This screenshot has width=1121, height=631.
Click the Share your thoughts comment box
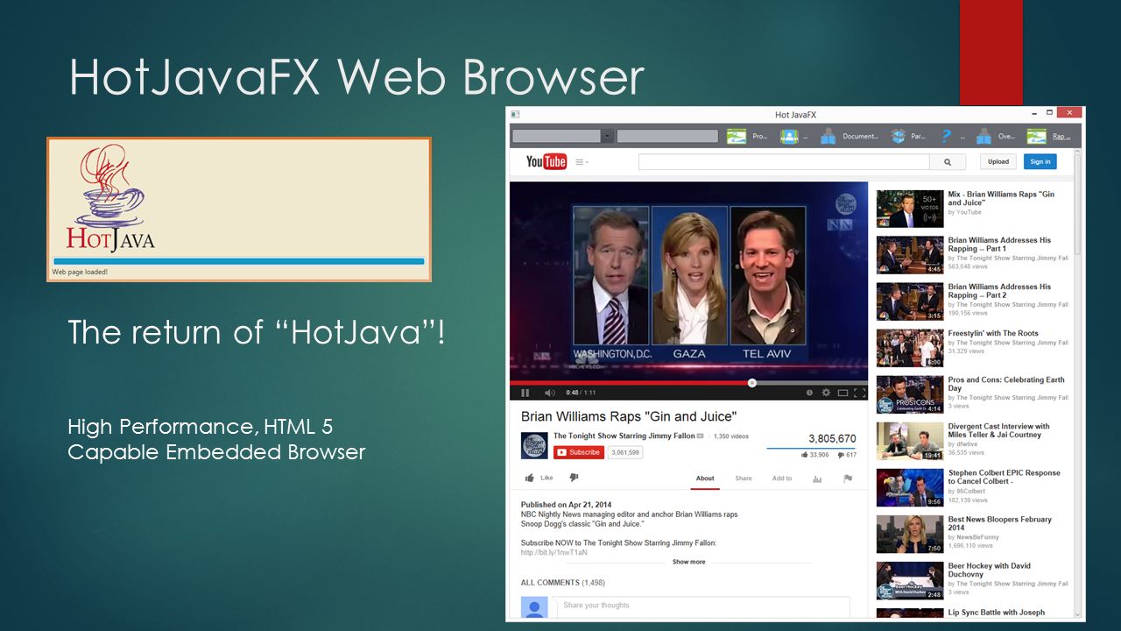click(x=702, y=606)
